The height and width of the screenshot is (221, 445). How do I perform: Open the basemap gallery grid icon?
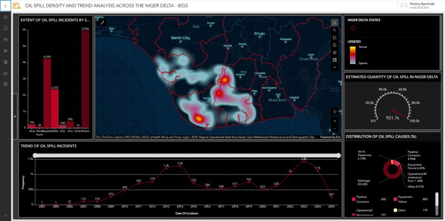(334, 60)
